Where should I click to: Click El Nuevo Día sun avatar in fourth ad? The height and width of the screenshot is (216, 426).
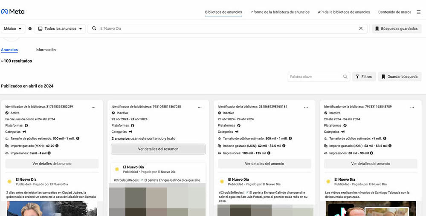(328, 182)
